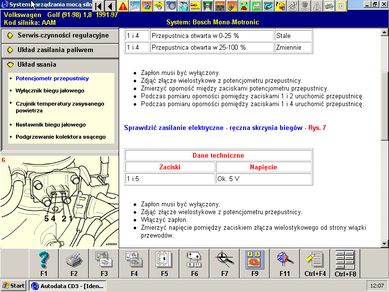Click the 'Stale' table cell

tap(293, 36)
